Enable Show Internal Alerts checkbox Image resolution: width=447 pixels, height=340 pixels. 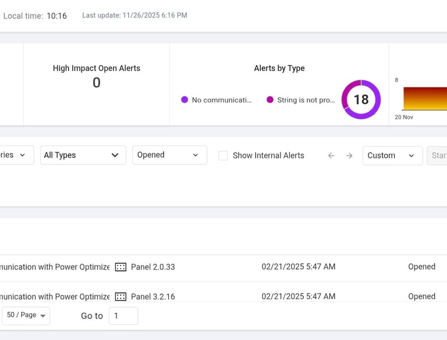223,155
